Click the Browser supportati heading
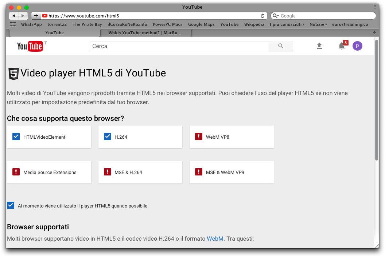385x257 pixels. tap(38, 227)
